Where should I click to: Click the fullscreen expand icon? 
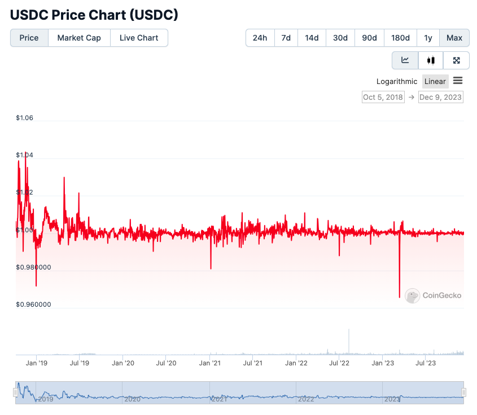click(x=457, y=60)
